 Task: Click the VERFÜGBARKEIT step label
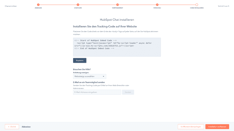117,8
